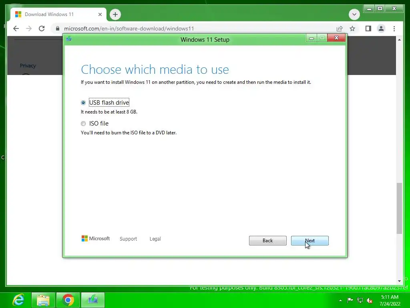Switch to Chrome on taskbar
The image size is (410, 308).
[68, 300]
